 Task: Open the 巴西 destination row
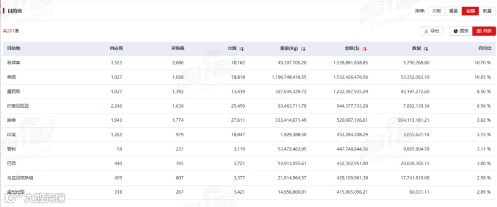(x=248, y=164)
